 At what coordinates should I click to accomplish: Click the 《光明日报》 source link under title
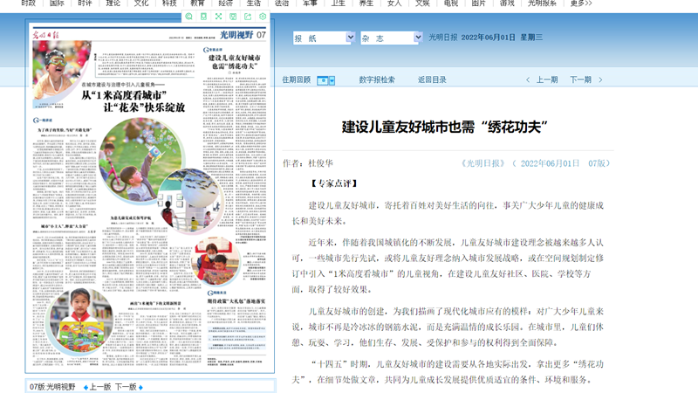[483, 163]
